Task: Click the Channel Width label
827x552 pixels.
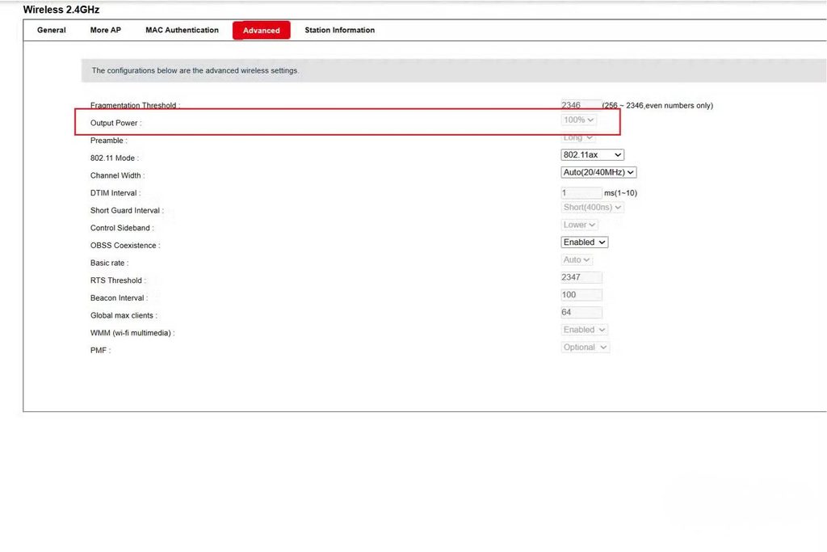Action: click(x=118, y=175)
